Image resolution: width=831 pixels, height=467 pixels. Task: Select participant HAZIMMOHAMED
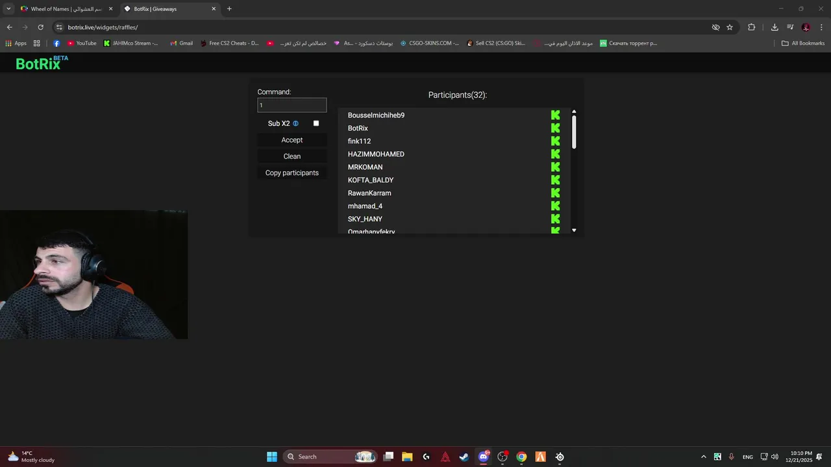click(376, 154)
